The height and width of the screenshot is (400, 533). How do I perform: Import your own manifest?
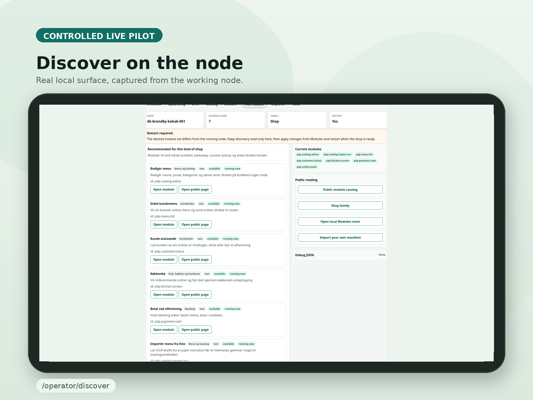click(x=340, y=237)
